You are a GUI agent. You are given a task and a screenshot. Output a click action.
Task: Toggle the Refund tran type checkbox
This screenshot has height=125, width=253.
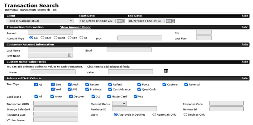110,84
